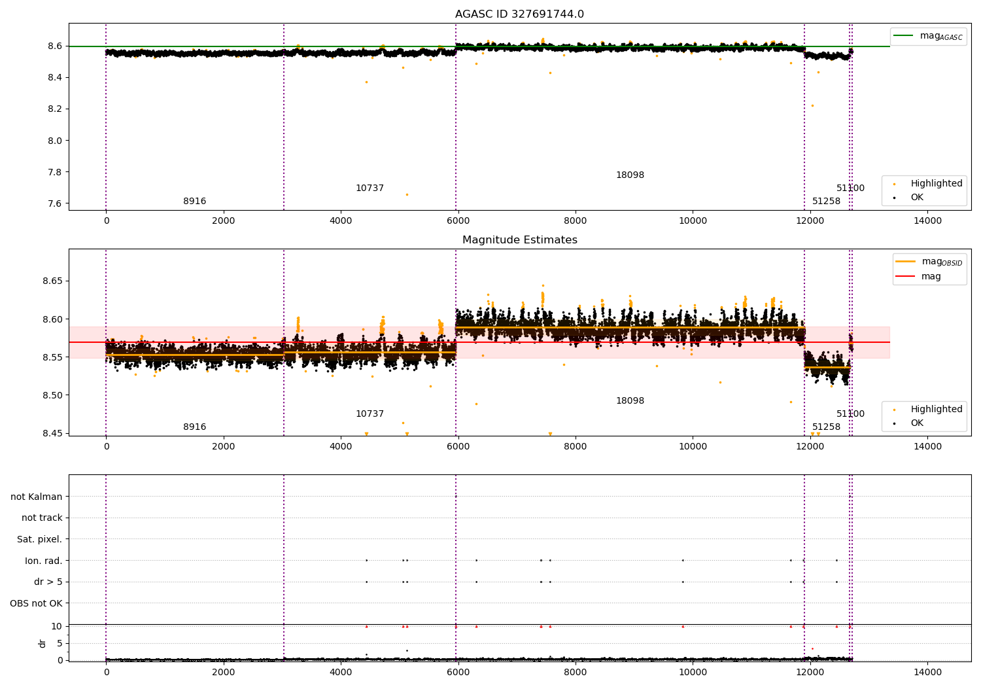This screenshot has width=981, height=687.
Task: Click the 4000 x-axis tick under the bottom plot
Action: [341, 672]
